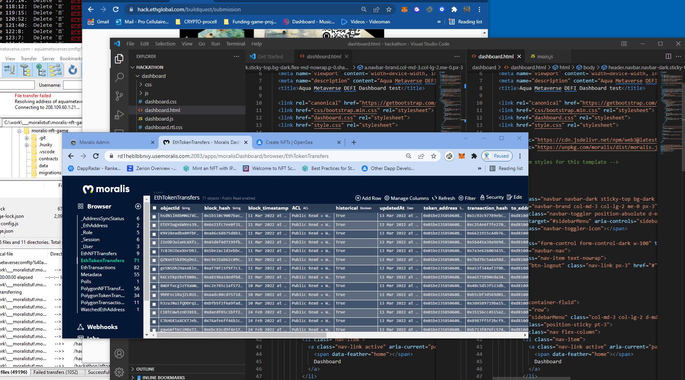Toggle the select-all checkbox in table header

click(155, 208)
